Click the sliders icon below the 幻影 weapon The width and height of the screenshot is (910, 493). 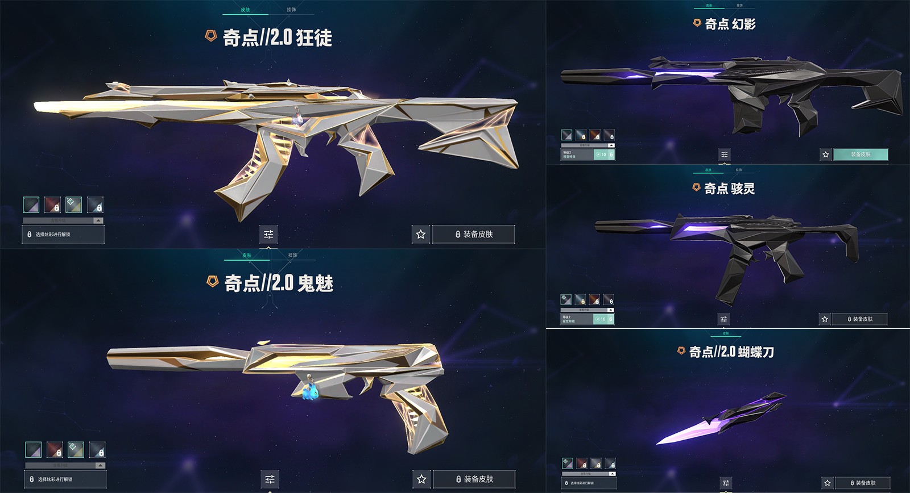coord(725,154)
